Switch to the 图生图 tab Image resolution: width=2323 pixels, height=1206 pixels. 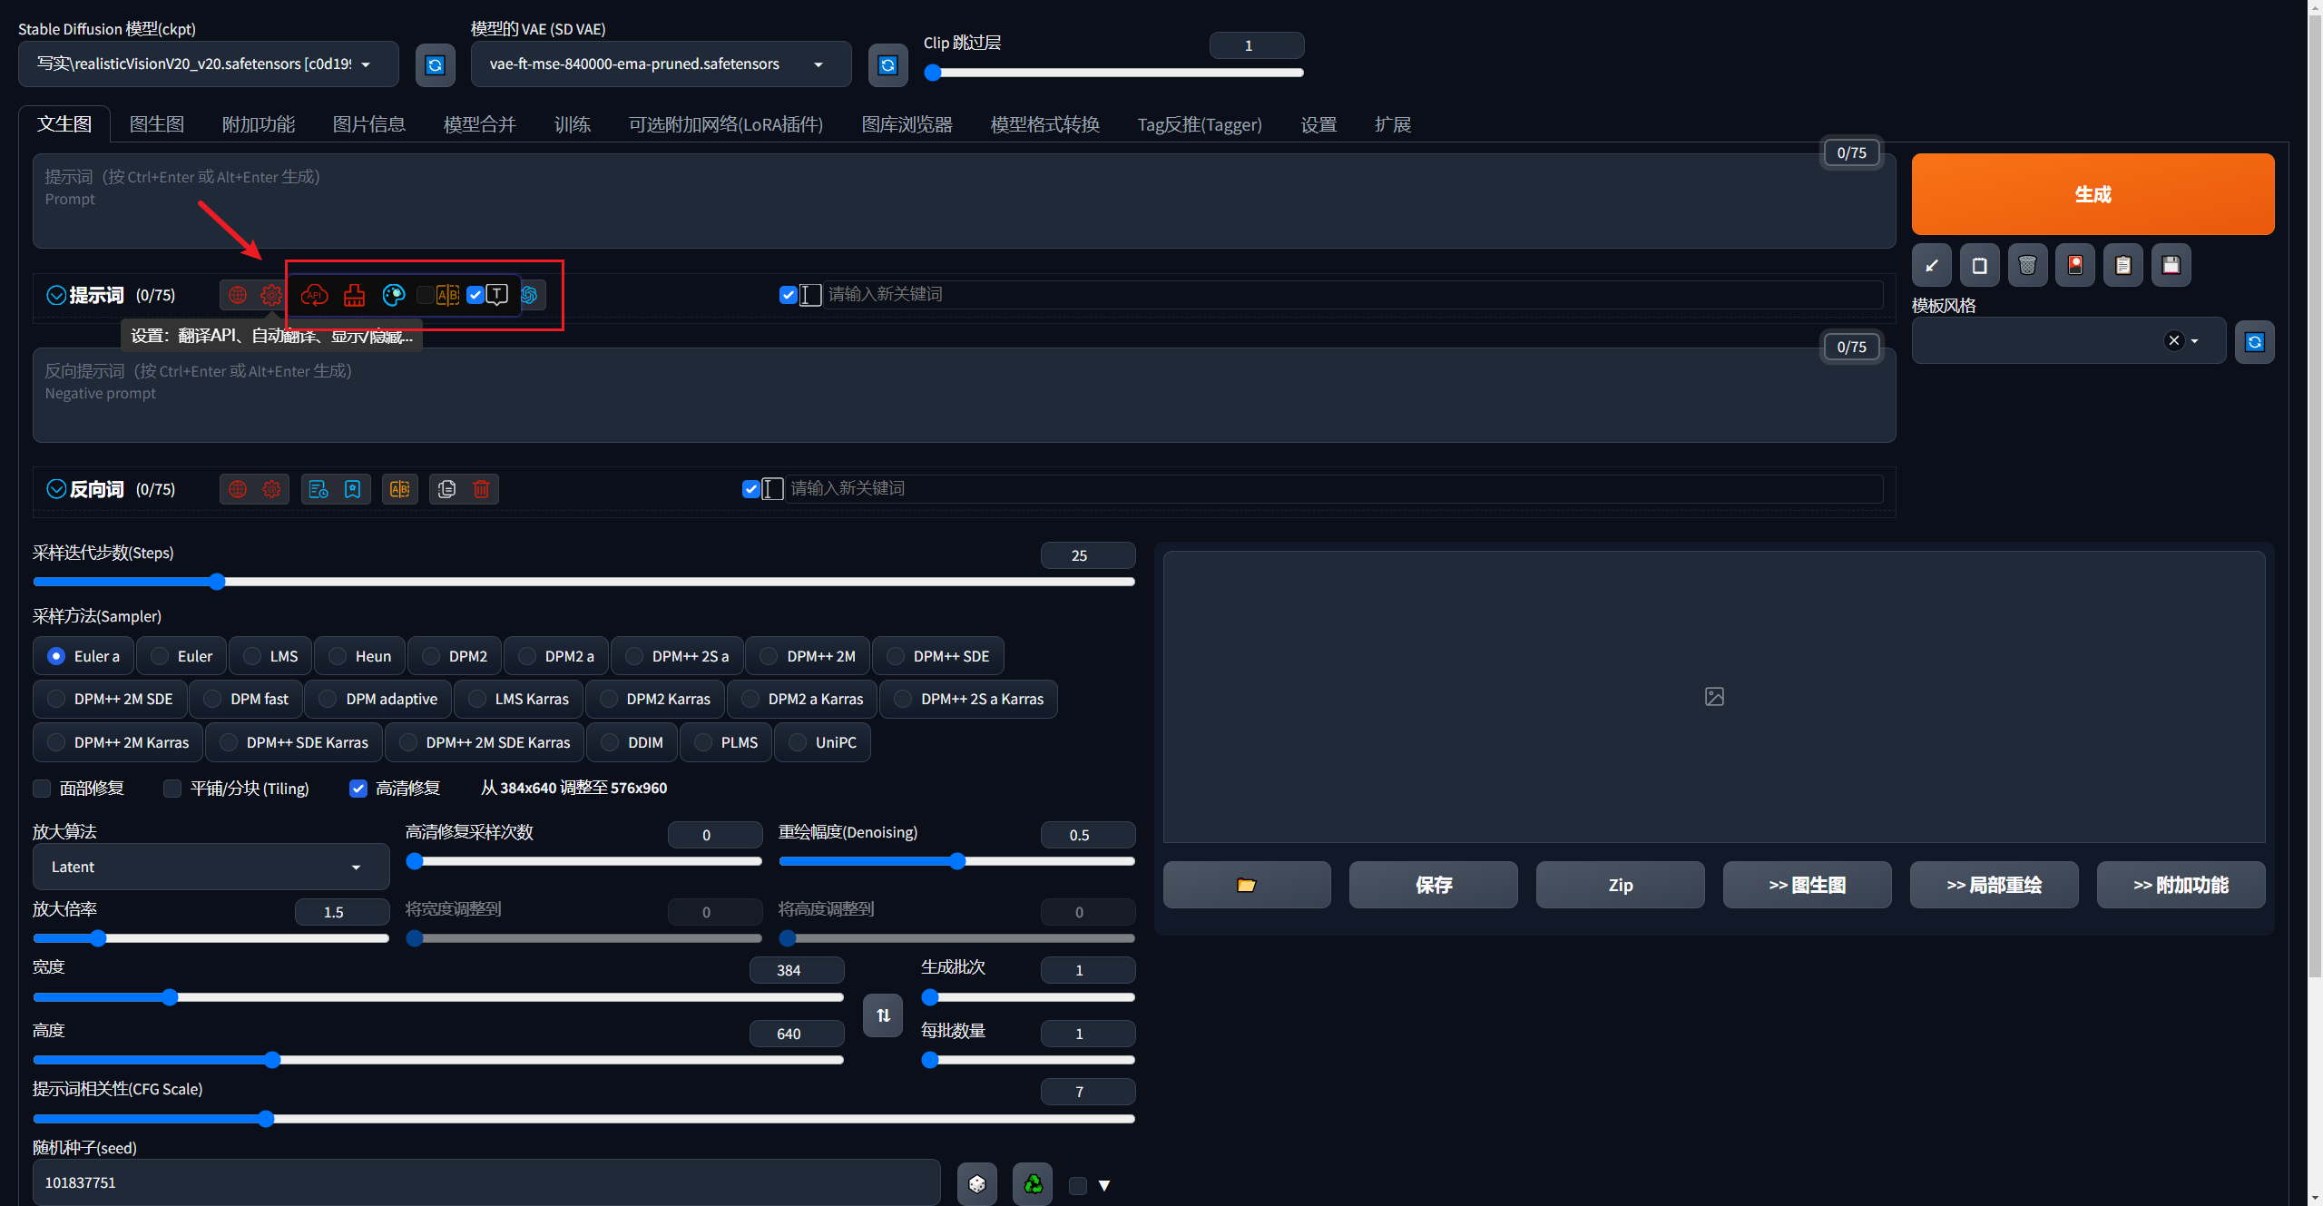[x=157, y=124]
